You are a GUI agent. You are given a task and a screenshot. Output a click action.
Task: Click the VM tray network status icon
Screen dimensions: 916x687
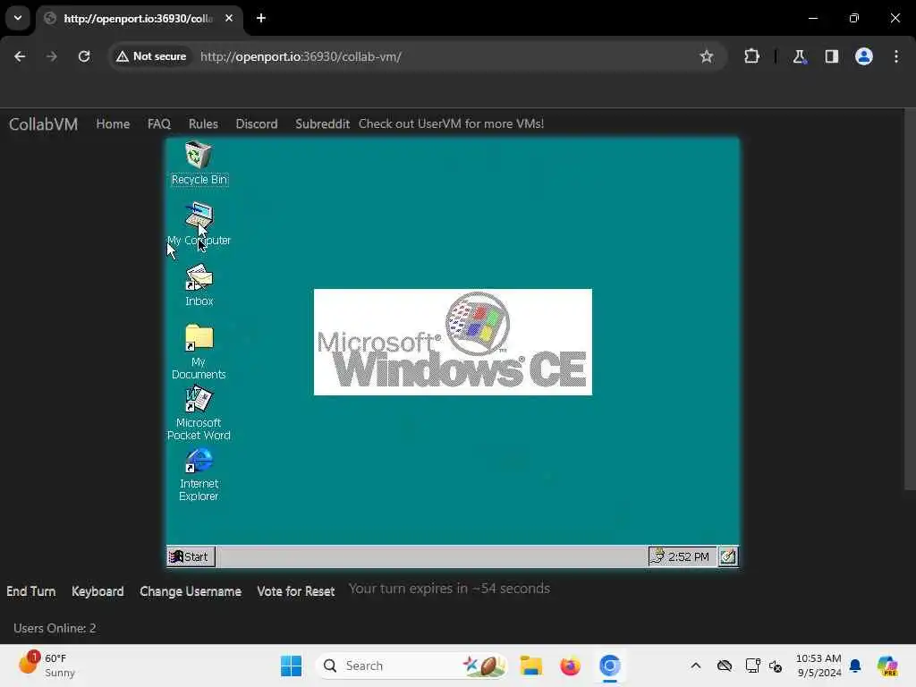(x=657, y=556)
